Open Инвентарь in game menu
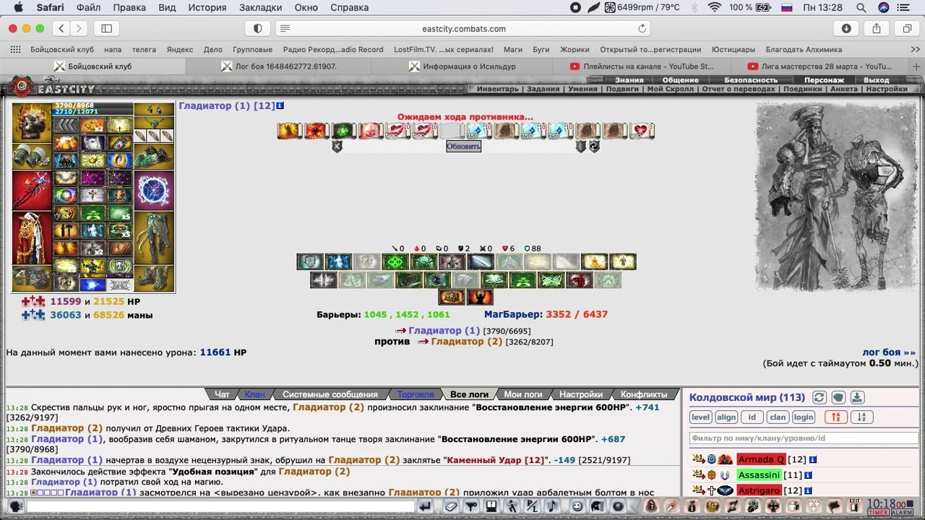The width and height of the screenshot is (925, 520). (x=497, y=89)
